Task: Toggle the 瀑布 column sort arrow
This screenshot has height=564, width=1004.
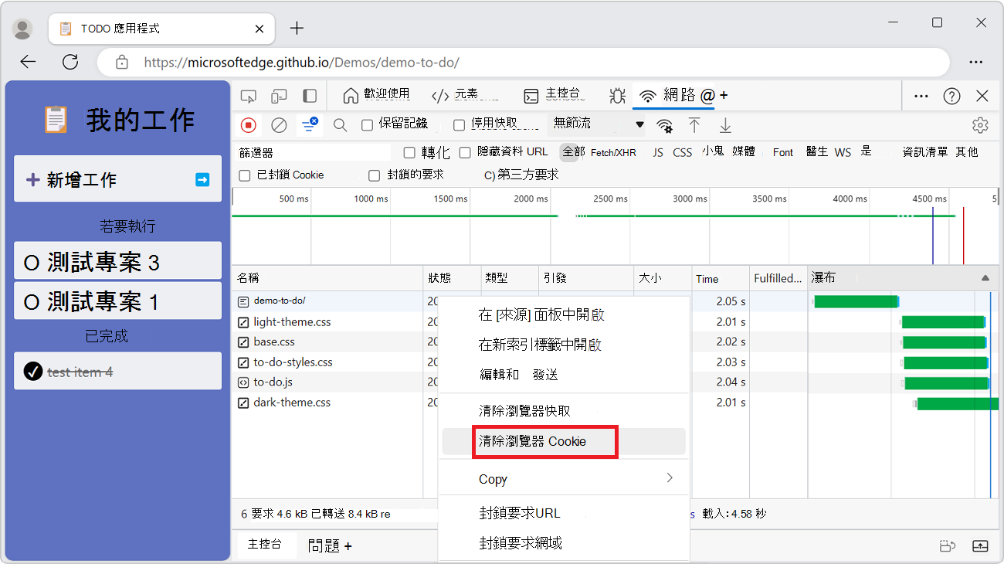Action: [x=985, y=277]
